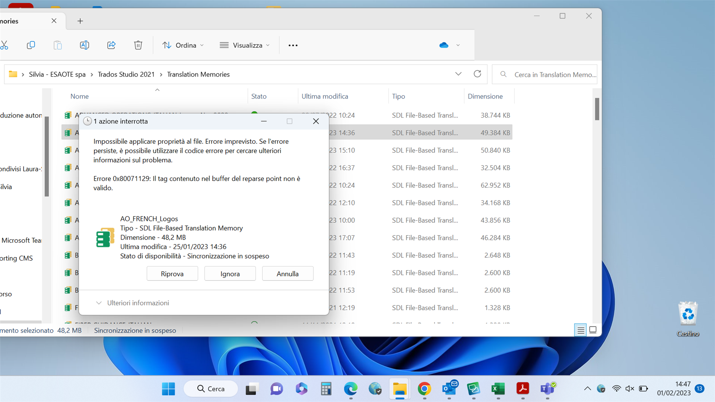
Task: Click the Share icon in toolbar
Action: (x=111, y=45)
